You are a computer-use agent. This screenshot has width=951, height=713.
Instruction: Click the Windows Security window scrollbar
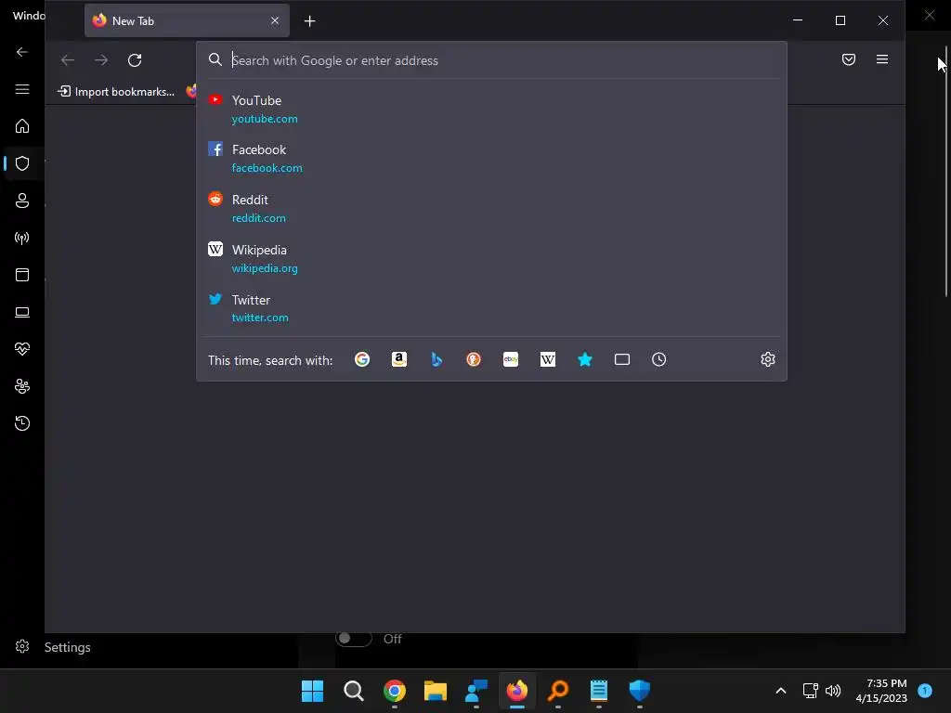pyautogui.click(x=946, y=173)
